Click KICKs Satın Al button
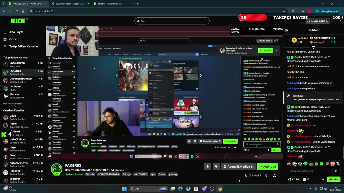 317,21
